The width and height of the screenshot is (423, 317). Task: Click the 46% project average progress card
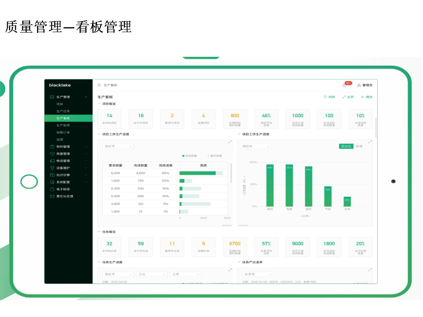(x=266, y=119)
